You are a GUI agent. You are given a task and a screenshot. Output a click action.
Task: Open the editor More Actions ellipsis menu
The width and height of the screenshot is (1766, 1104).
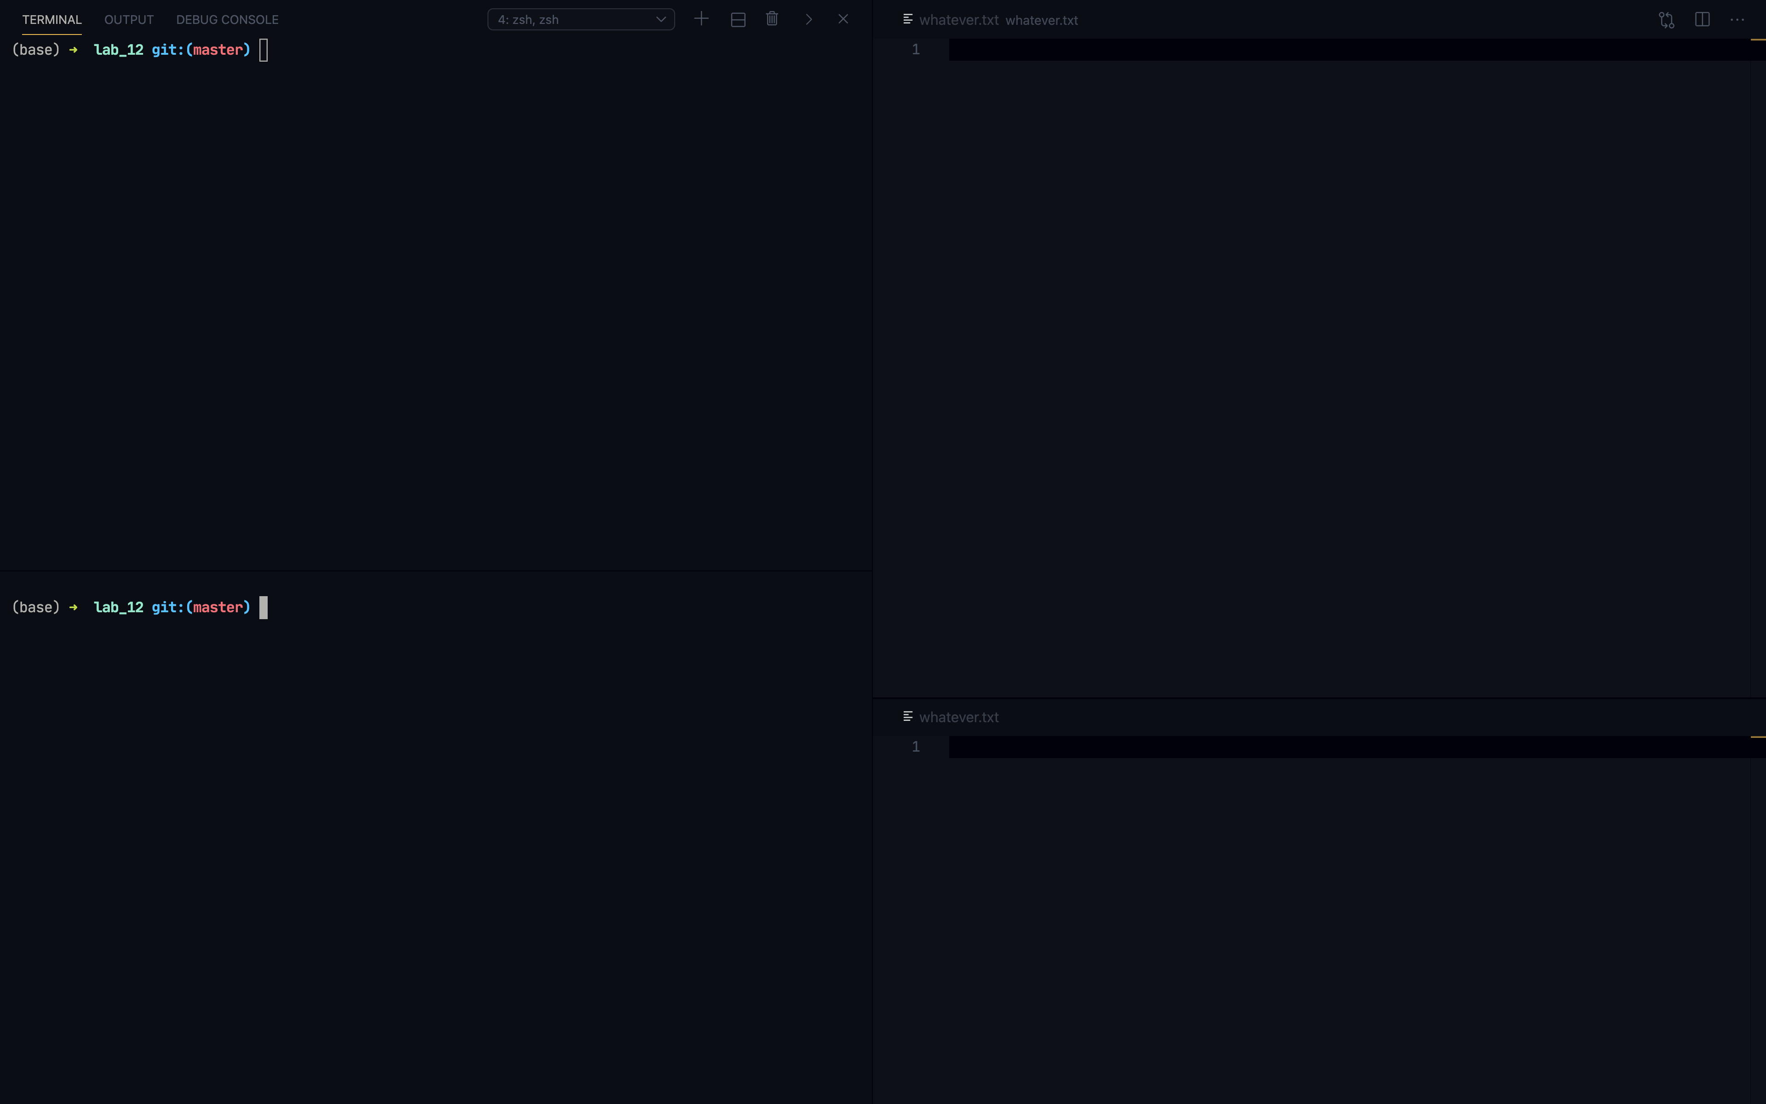coord(1737,20)
